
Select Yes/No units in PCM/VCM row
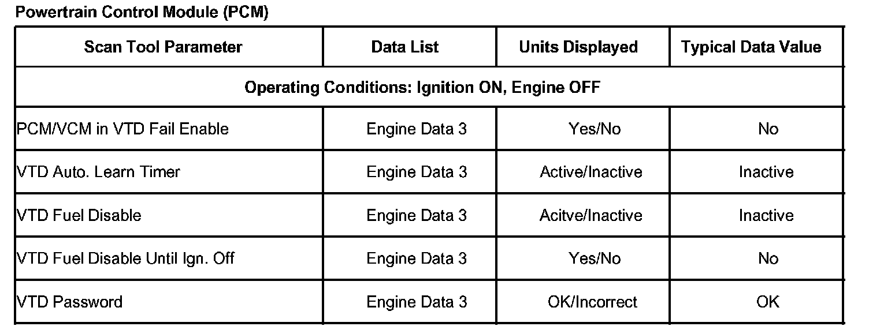pyautogui.click(x=595, y=129)
